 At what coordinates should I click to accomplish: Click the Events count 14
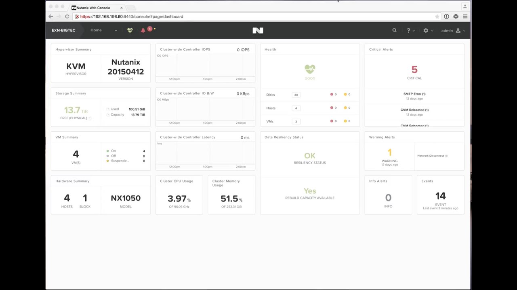440,196
